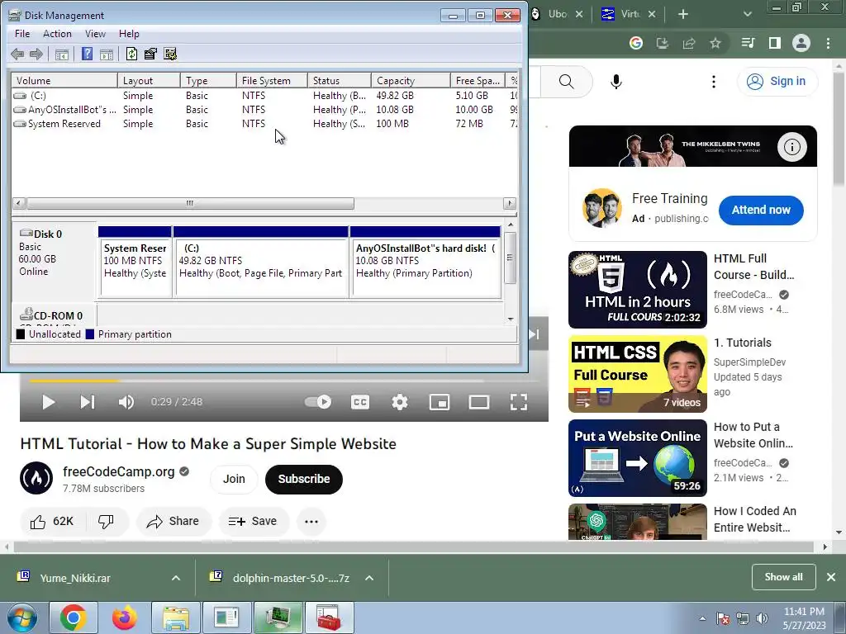This screenshot has width=846, height=634.
Task: Open a new Chrome tab
Action: (683, 14)
